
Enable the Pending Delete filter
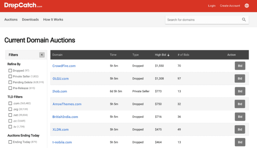pos(10,82)
